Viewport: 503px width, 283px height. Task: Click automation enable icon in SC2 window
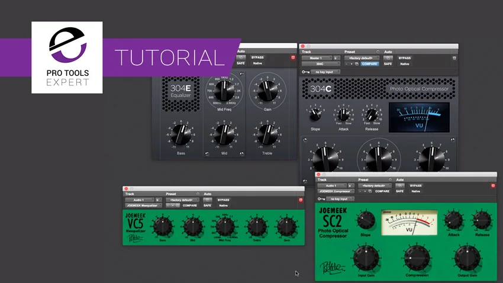coord(399,186)
